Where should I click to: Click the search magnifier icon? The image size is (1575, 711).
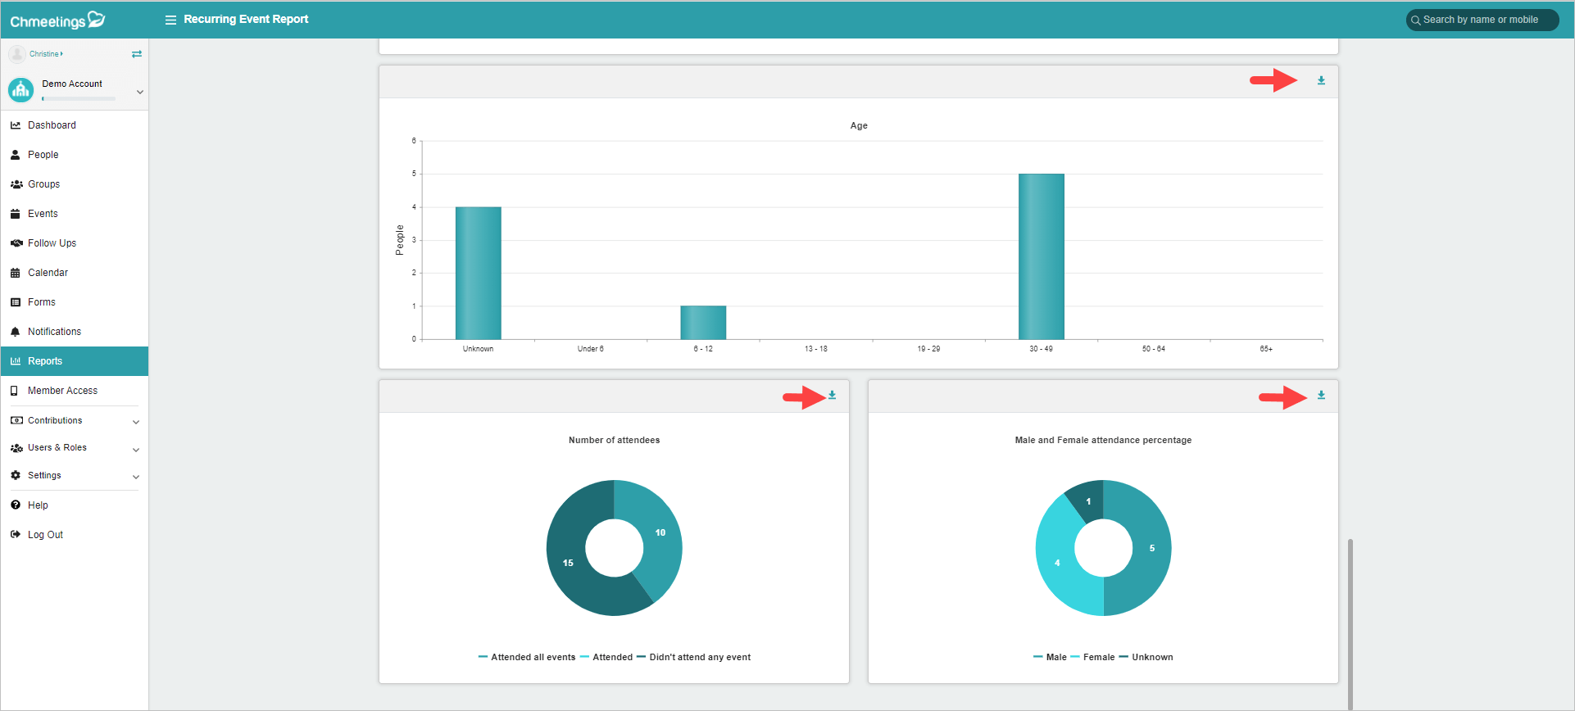[1415, 20]
